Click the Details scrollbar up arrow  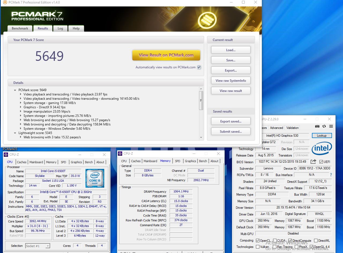point(201,89)
